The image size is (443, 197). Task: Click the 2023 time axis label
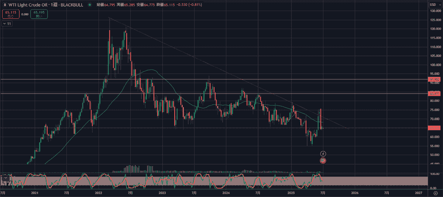[x=162, y=193]
